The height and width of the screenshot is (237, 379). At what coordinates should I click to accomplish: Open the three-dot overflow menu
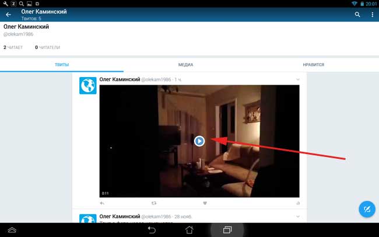372,15
